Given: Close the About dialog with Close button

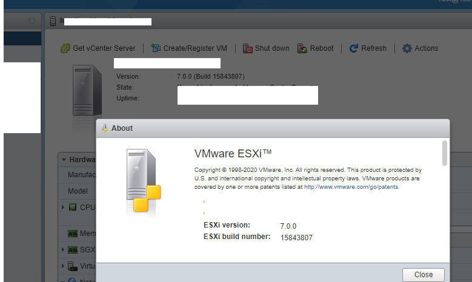Looking at the screenshot, I should point(423,274).
